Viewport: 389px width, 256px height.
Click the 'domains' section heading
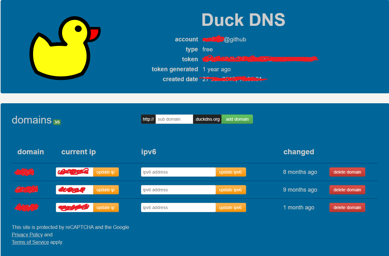tap(32, 120)
